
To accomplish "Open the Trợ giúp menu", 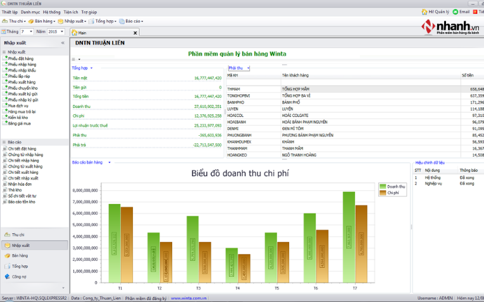I will coord(89,12).
